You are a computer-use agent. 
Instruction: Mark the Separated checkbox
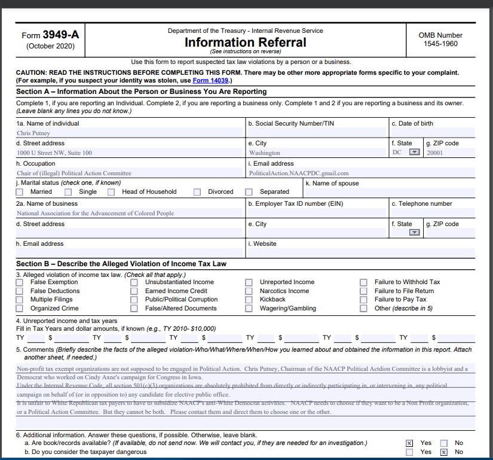point(249,192)
